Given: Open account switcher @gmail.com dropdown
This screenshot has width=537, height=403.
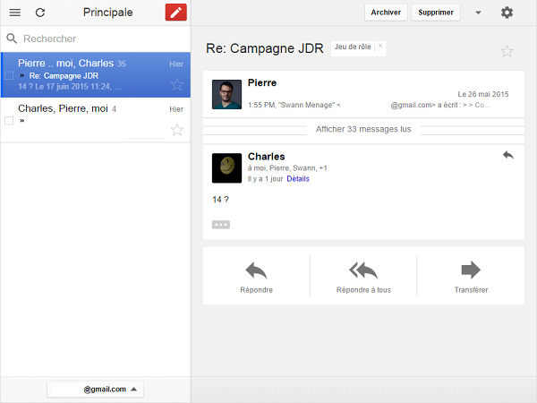Looking at the screenshot, I should coord(95,389).
